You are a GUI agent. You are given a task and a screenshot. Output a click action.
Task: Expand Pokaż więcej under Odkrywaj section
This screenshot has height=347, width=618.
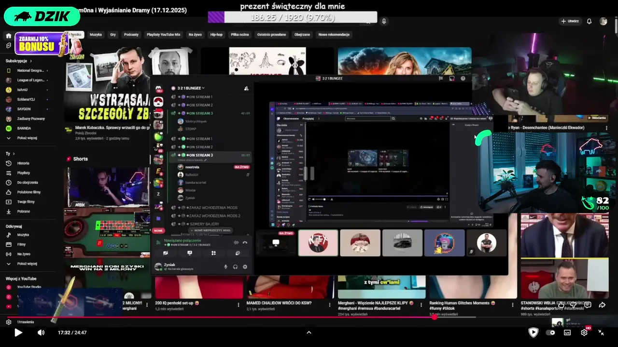coord(27,264)
